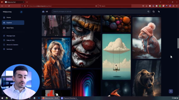Close the Midjourney Feed tab
Screen dimensions: 179x100
point(23,2)
